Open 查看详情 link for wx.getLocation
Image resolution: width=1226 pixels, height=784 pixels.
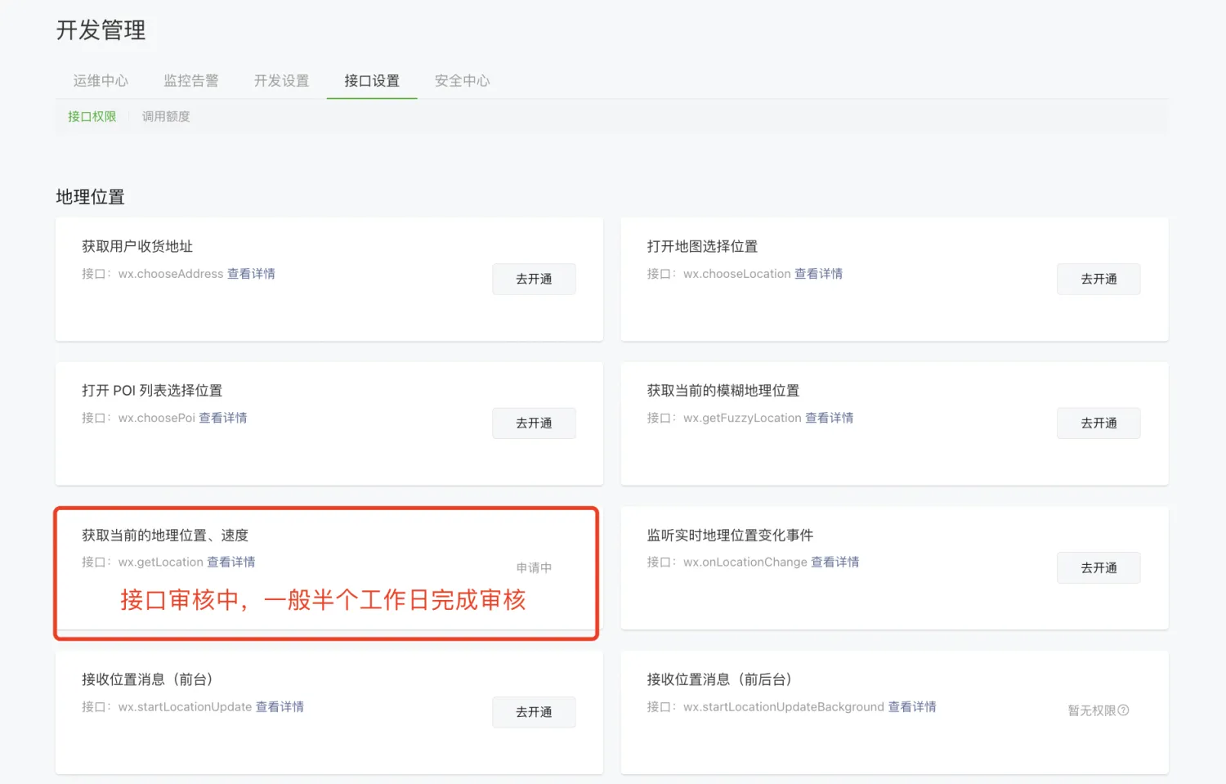point(230,562)
